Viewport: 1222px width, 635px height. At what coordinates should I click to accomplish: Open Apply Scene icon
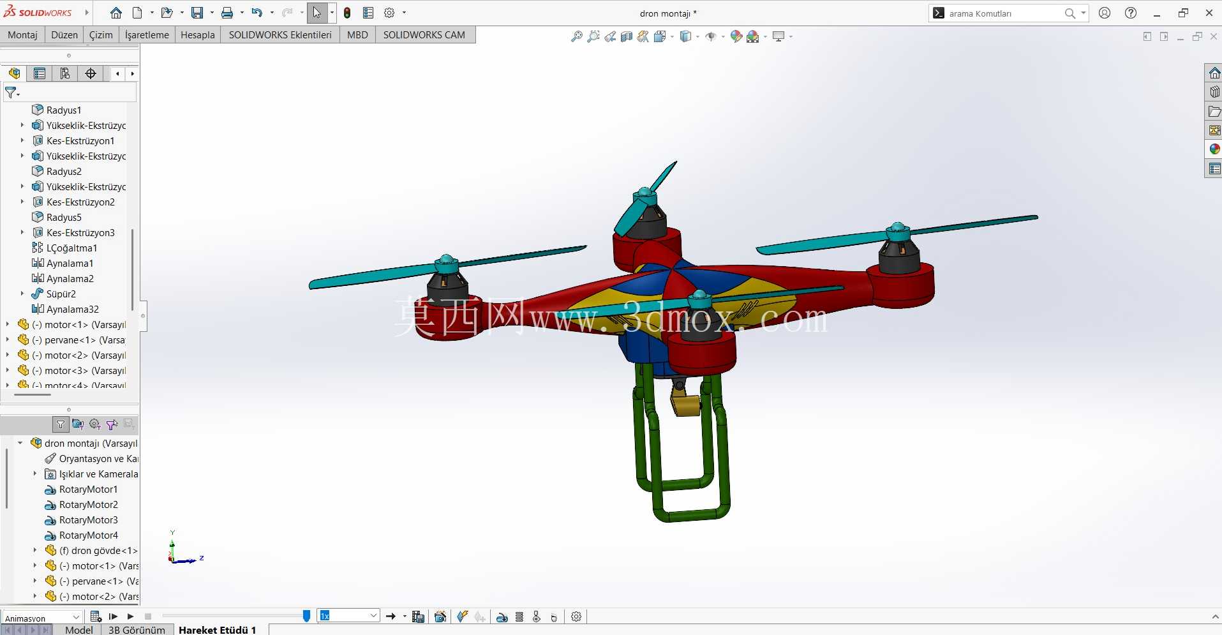tap(753, 36)
